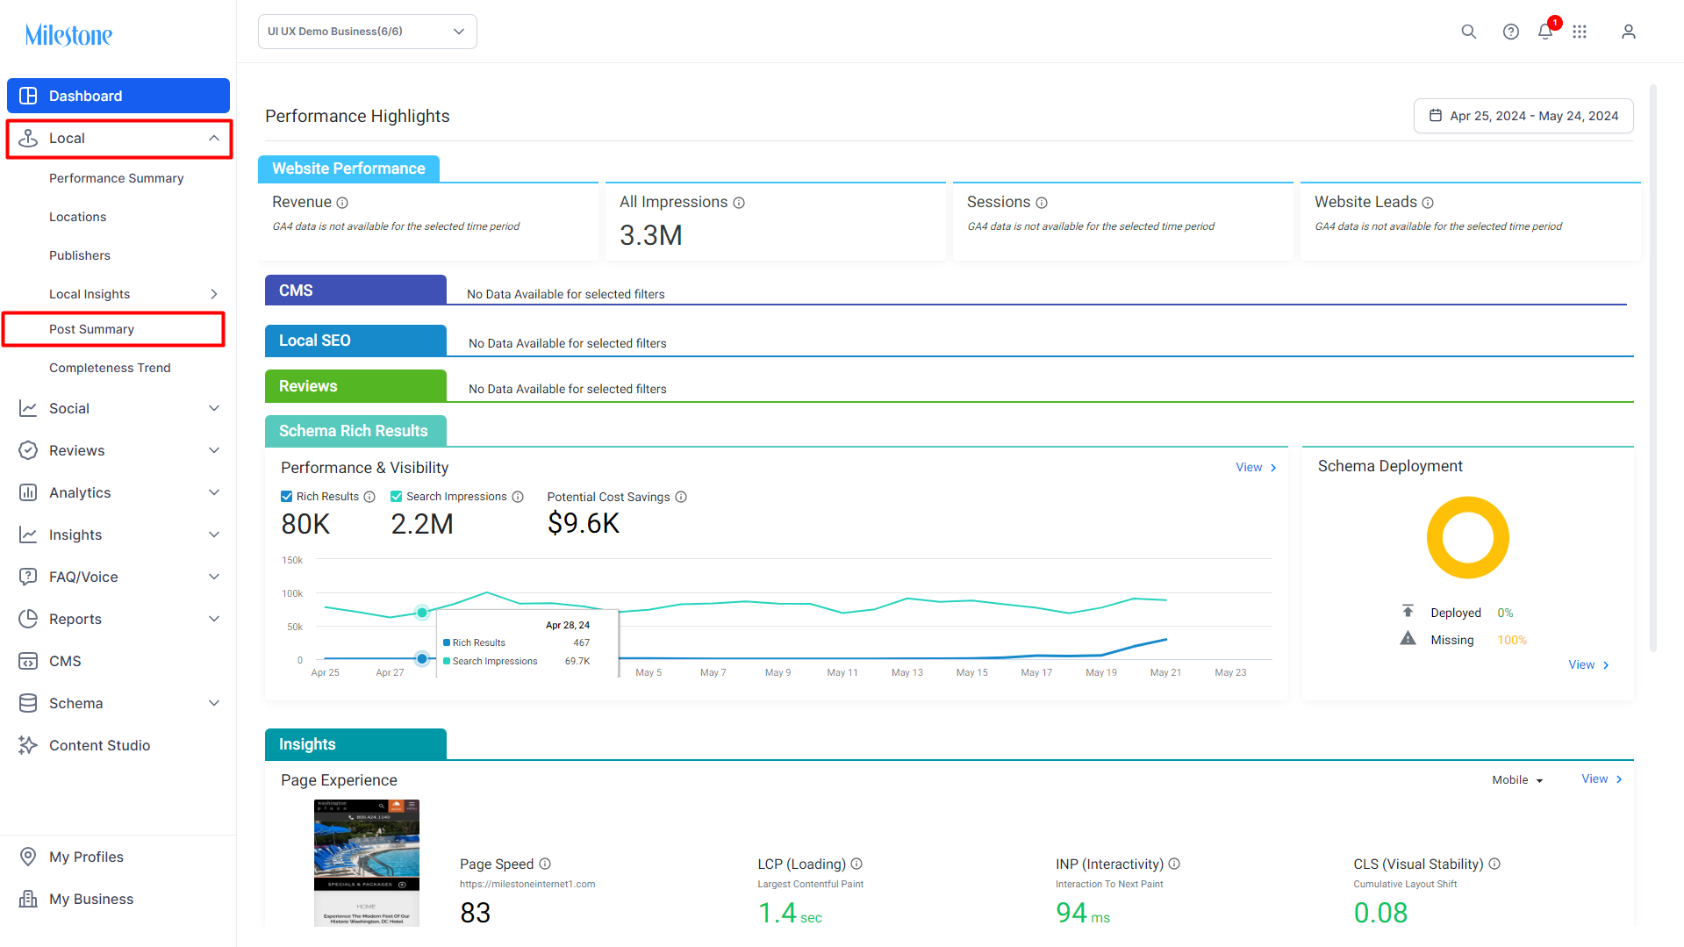Expand the Social menu section

pyautogui.click(x=118, y=408)
